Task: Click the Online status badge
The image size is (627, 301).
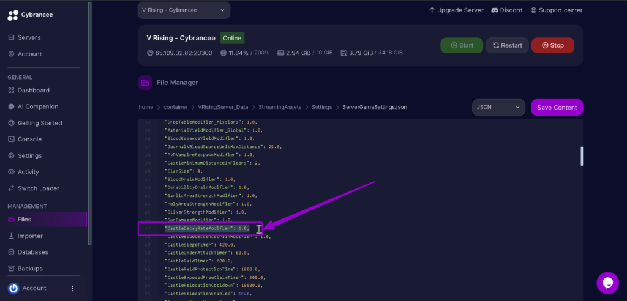Action: pyautogui.click(x=232, y=39)
